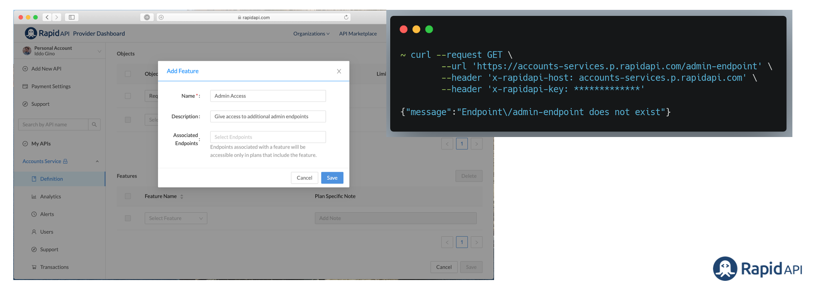813x292 pixels.
Task: Click Cancel in Add Feature dialog
Action: 304,178
